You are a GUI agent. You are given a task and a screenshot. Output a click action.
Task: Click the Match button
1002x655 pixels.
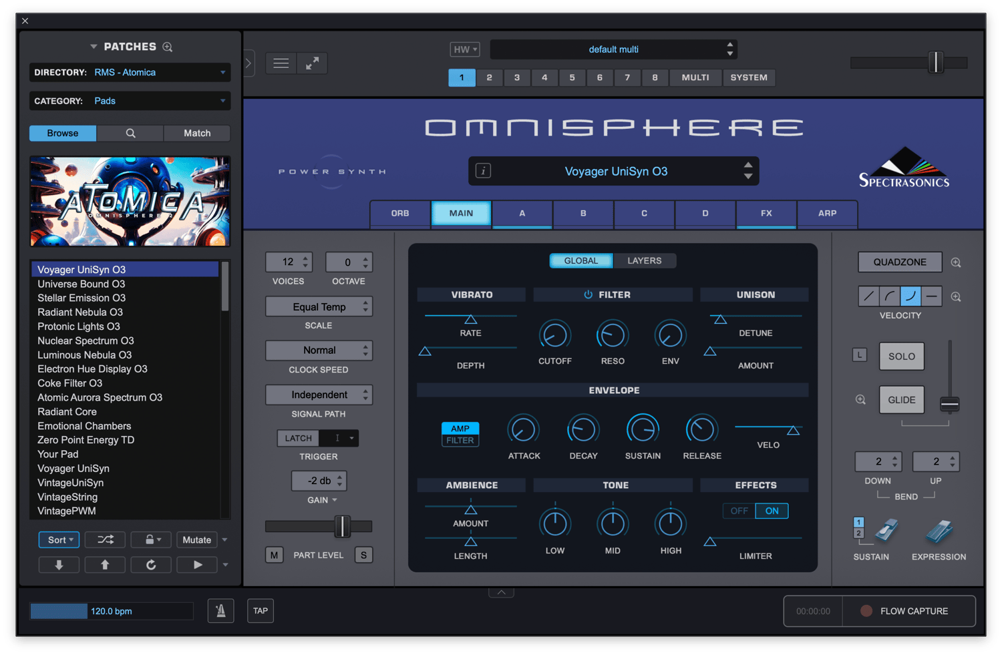pyautogui.click(x=197, y=134)
